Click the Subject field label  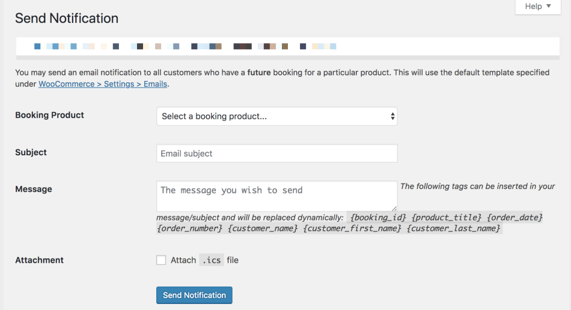[x=31, y=152]
